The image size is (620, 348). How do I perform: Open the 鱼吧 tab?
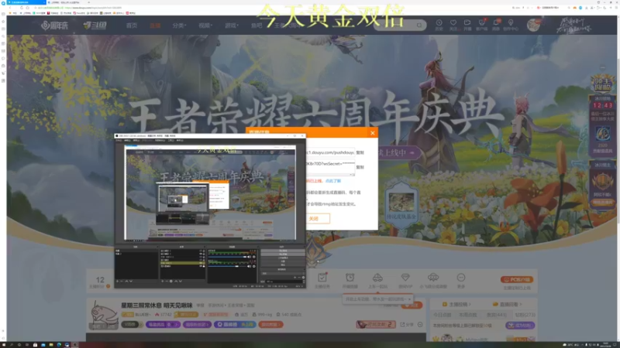[257, 26]
